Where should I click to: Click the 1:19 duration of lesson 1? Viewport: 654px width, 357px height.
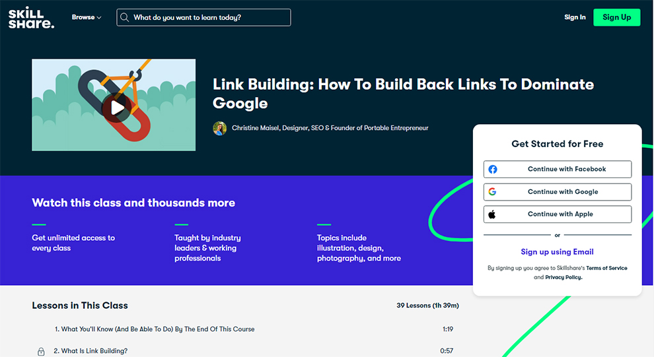[x=447, y=329]
